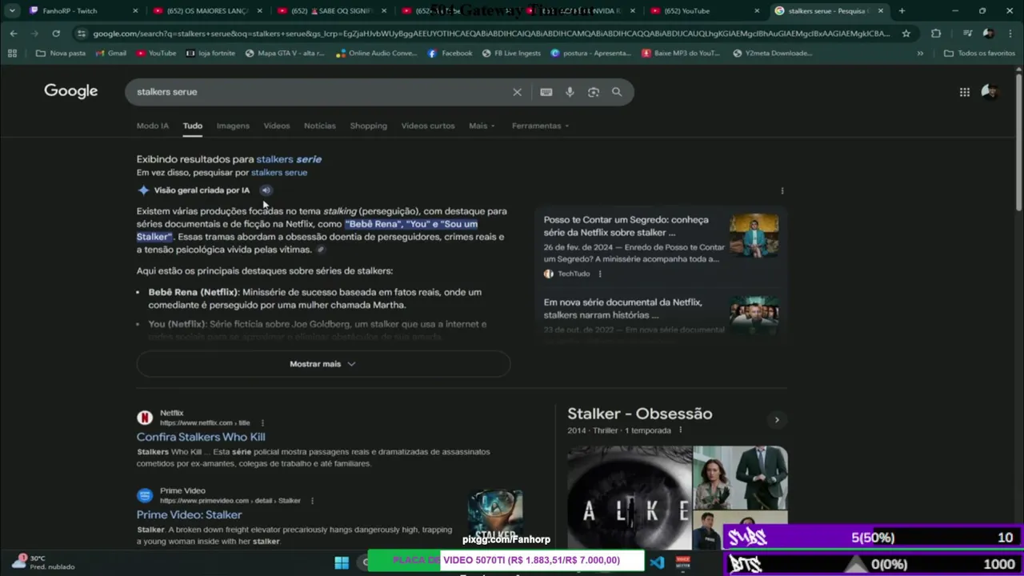This screenshot has width=1024, height=576.
Task: Open options dots next to Stalker 1 temporada
Action: [681, 430]
